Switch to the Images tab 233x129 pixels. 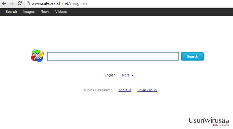pyautogui.click(x=29, y=12)
